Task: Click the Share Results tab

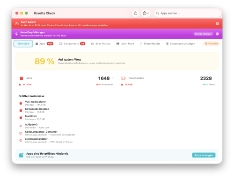Action: 150,43
